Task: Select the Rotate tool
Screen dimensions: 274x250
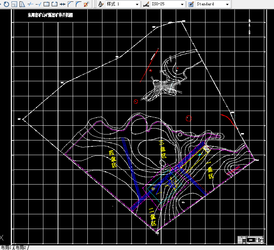Action: 6,4
